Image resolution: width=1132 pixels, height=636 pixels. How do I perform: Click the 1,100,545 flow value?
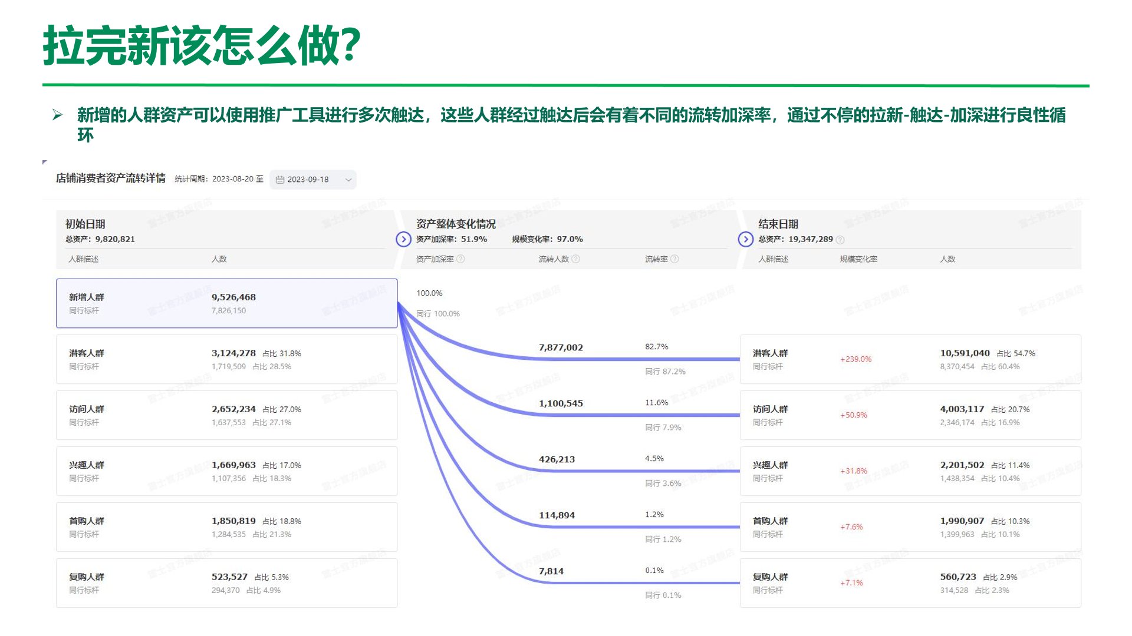click(561, 404)
